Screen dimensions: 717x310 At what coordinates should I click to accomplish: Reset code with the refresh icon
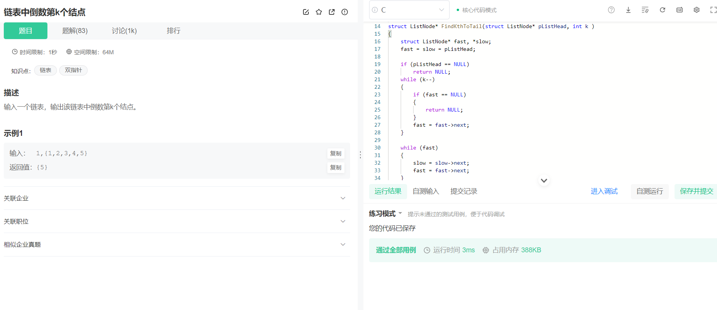click(x=662, y=10)
